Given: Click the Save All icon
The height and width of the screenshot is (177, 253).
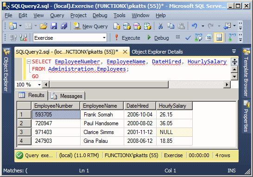Looking at the screenshot, I should tap(64, 26).
